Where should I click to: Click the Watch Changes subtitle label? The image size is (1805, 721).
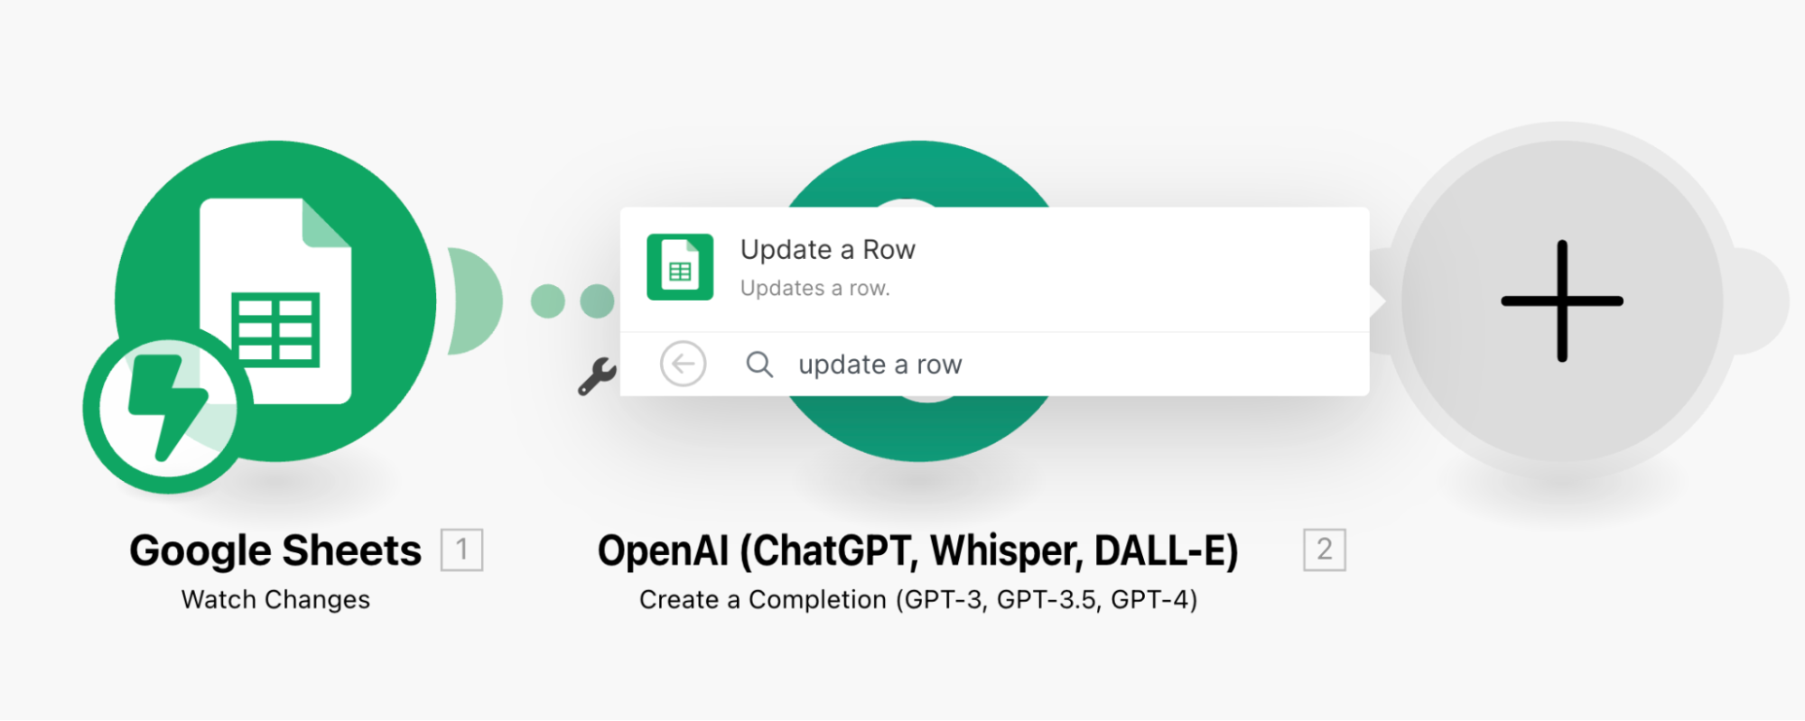tap(275, 600)
